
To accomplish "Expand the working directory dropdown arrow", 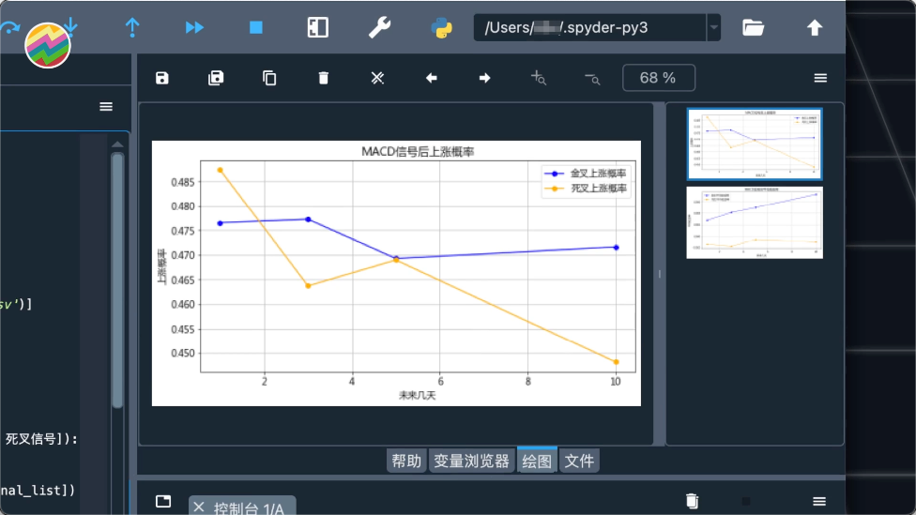I will [714, 27].
